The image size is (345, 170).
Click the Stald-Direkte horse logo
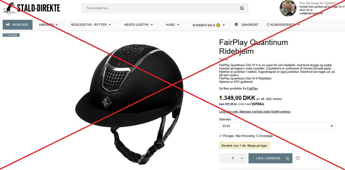(31, 8)
